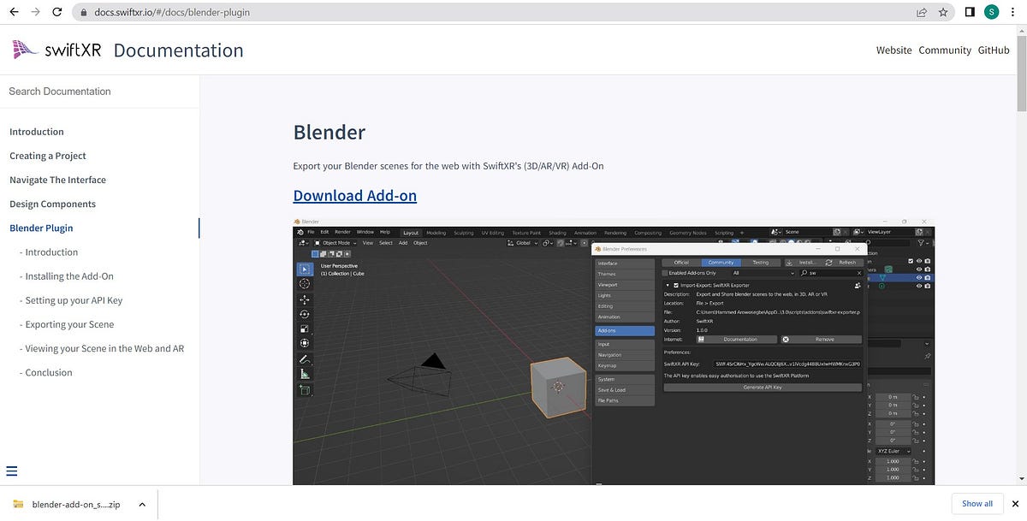The height and width of the screenshot is (521, 1027).
Task: Click the Show all downloads button
Action: [977, 504]
